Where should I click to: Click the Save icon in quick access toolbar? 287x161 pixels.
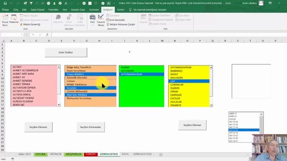click(5, 3)
